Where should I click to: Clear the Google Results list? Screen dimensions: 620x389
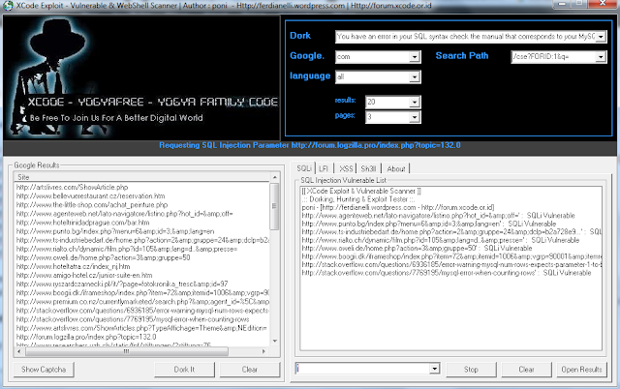[x=250, y=370]
